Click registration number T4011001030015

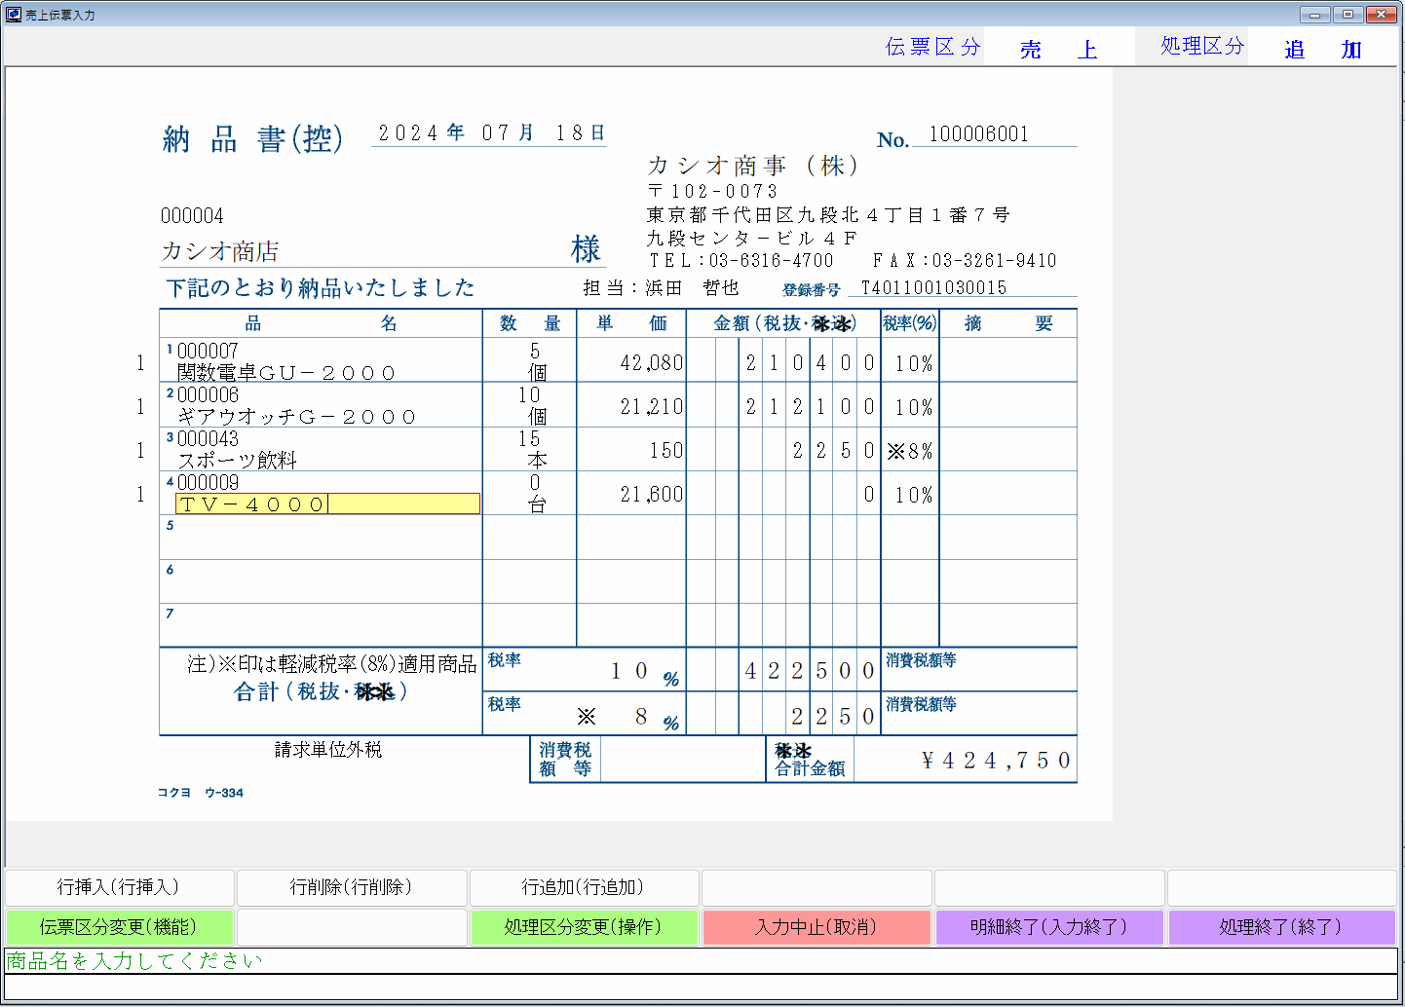pyautogui.click(x=933, y=287)
